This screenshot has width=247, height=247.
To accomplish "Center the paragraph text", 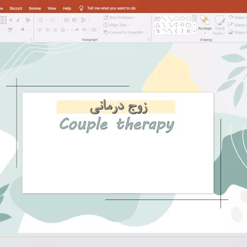I will point(48,30).
